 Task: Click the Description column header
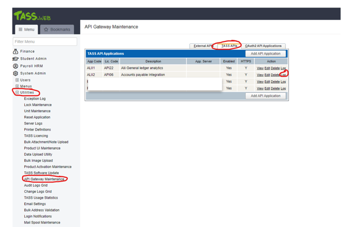tap(153, 61)
